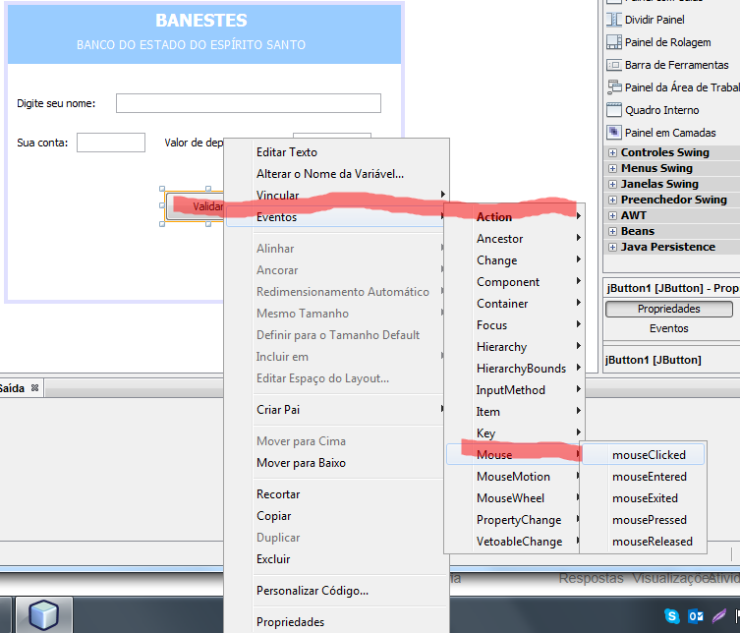Select the mouseEntered event handler
The width and height of the screenshot is (740, 633).
[644, 477]
